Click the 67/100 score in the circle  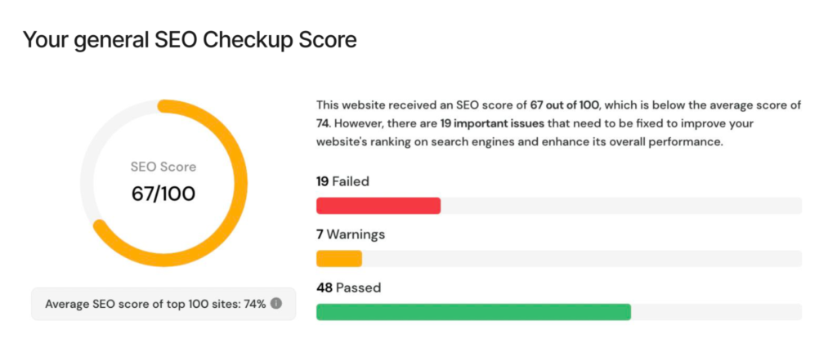click(x=163, y=194)
